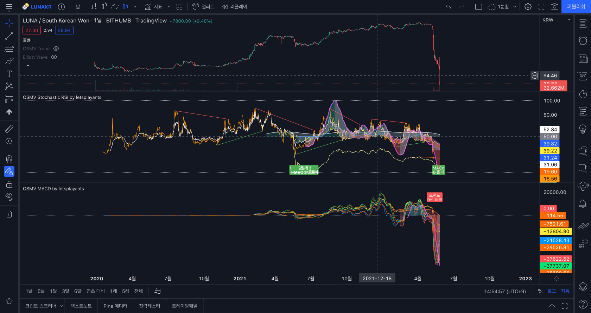This screenshot has height=313, width=591.
Task: Enter fullscreen mode
Action: (541, 7)
